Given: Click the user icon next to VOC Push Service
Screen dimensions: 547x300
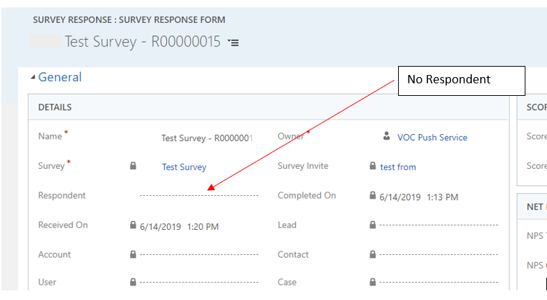Looking at the screenshot, I should coord(386,137).
